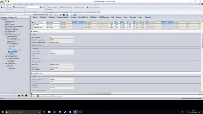Select Radio Information in tree
Image resolution: width=203 pixels, height=114 pixels.
click(x=10, y=21)
